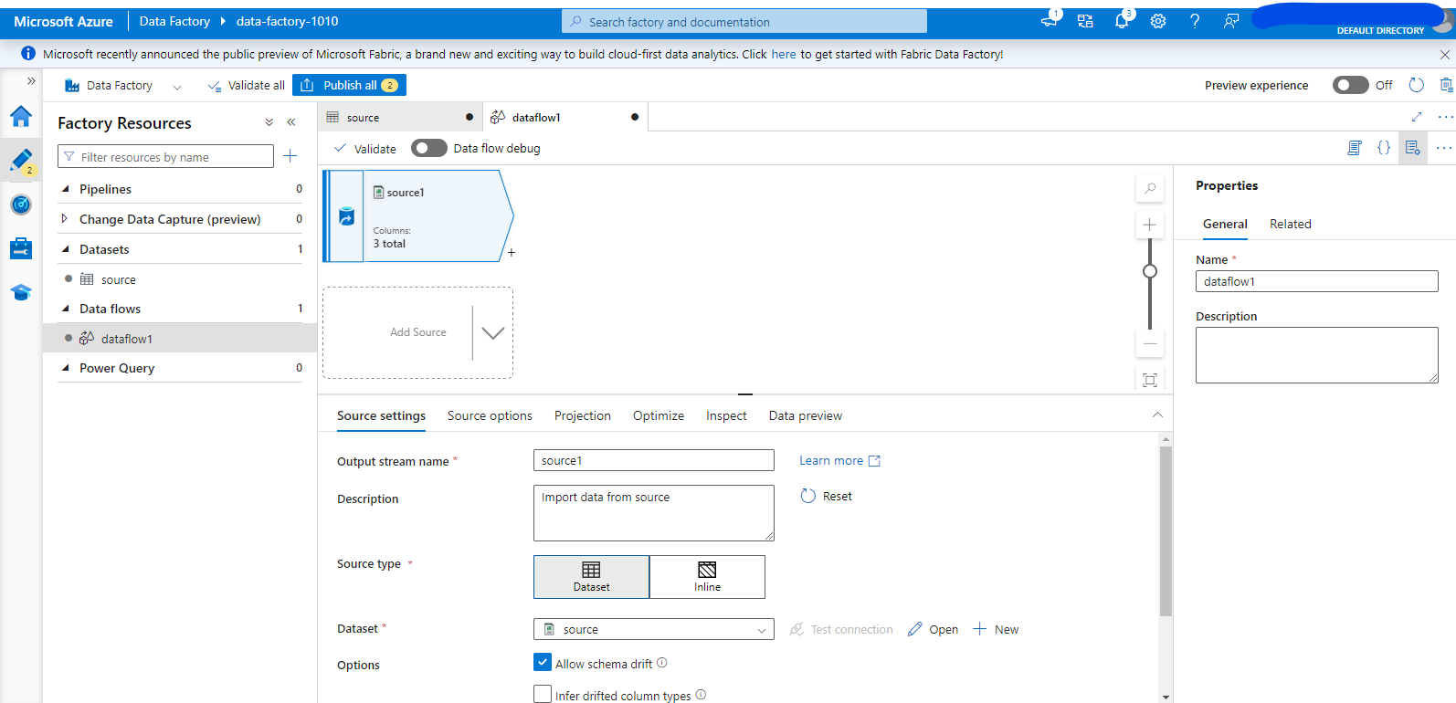Open announcements megaphone icon
The width and height of the screenshot is (1456, 703).
coord(1050,20)
